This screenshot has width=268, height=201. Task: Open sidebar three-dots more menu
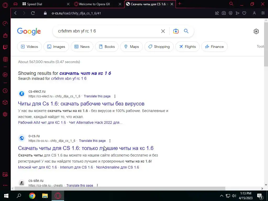point(5,185)
